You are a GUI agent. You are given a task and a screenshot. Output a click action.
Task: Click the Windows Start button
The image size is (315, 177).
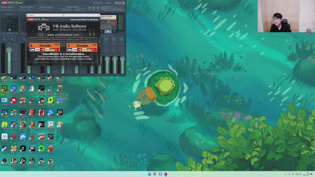pyautogui.click(x=150, y=174)
